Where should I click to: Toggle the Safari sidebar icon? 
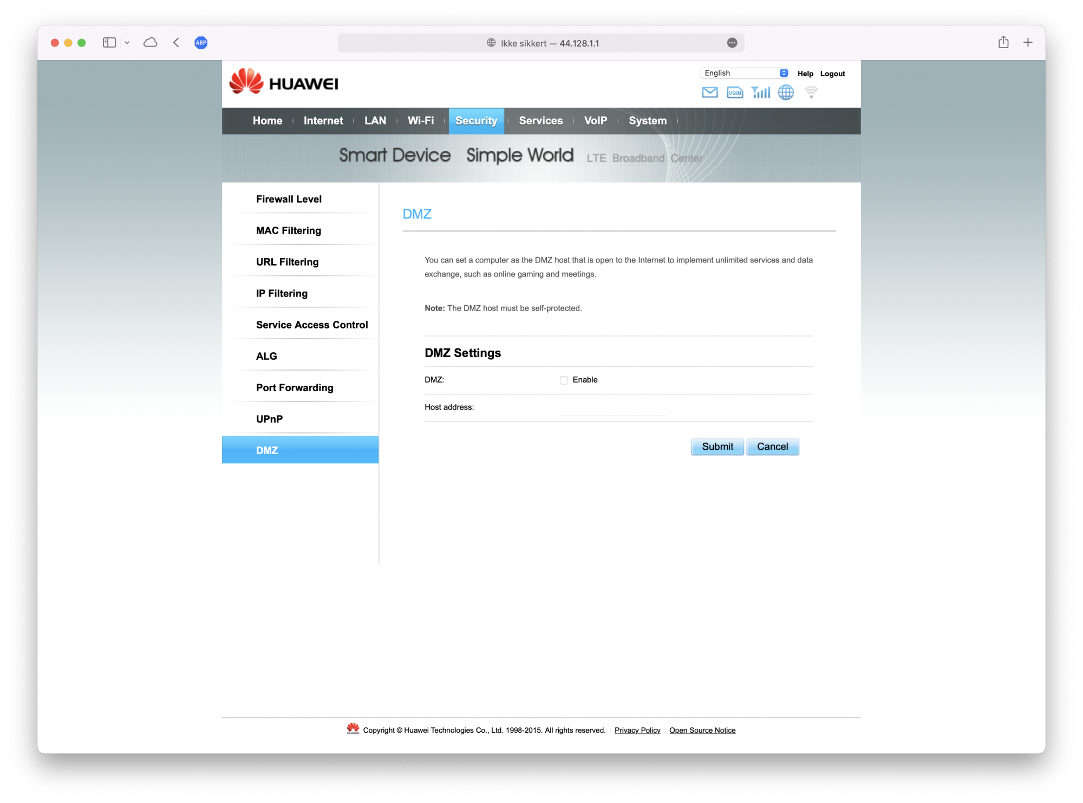[109, 43]
